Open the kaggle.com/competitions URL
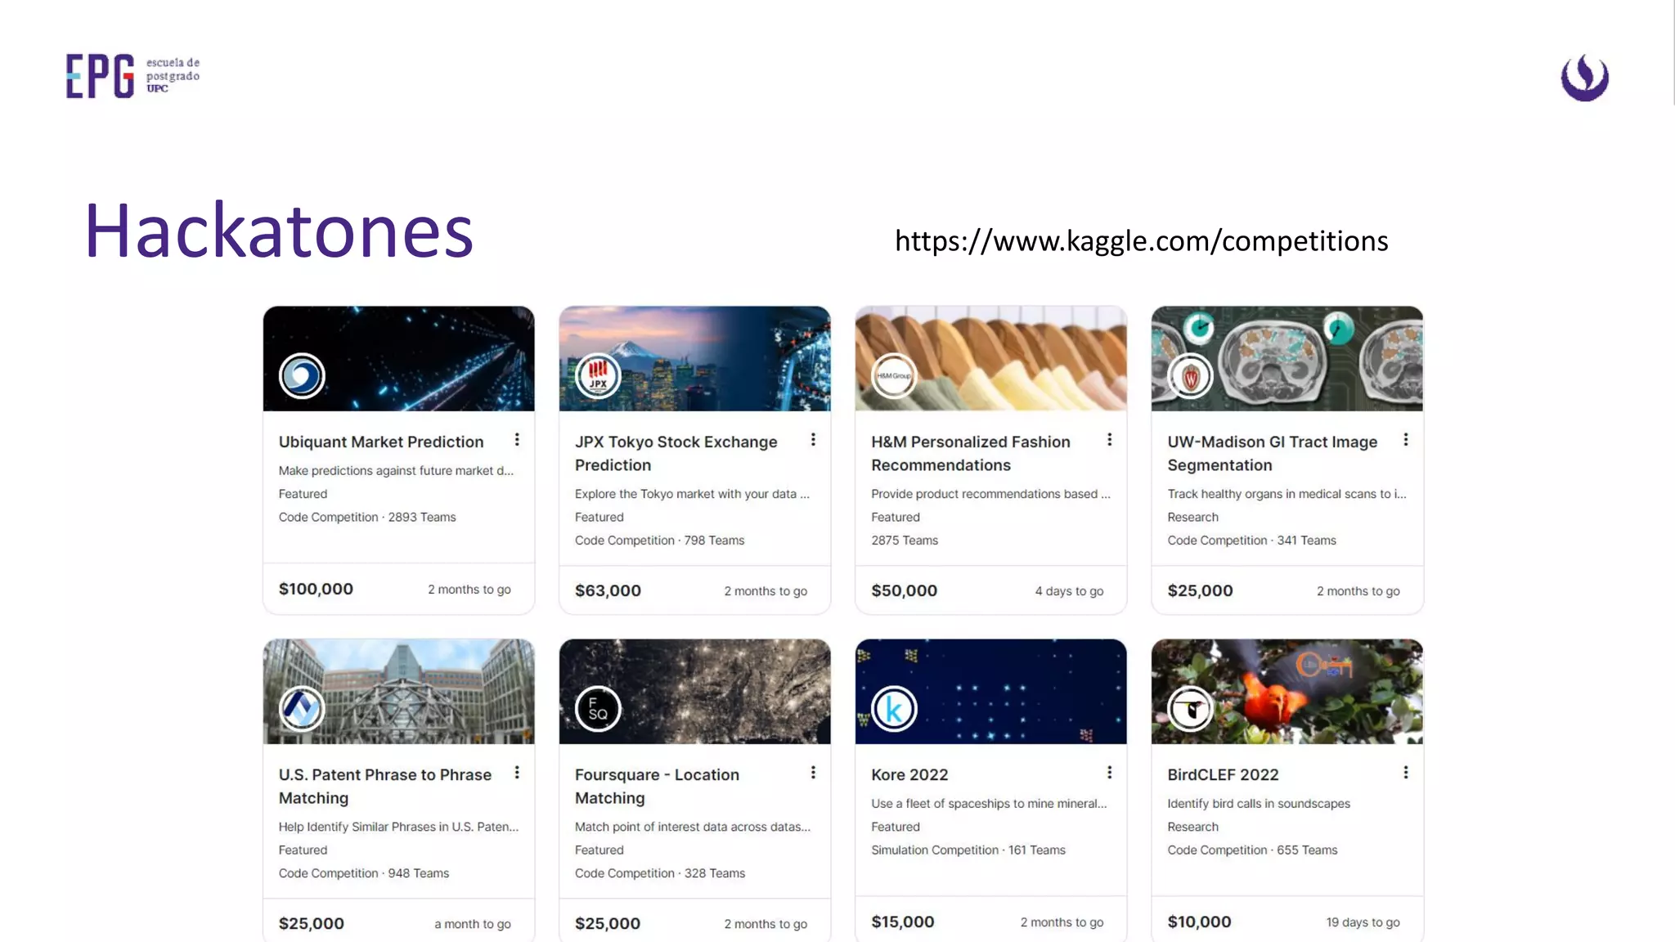Viewport: 1675px width, 942px height. coord(1141,241)
